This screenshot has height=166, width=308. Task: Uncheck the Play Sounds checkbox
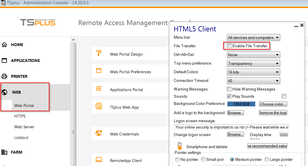229,96
